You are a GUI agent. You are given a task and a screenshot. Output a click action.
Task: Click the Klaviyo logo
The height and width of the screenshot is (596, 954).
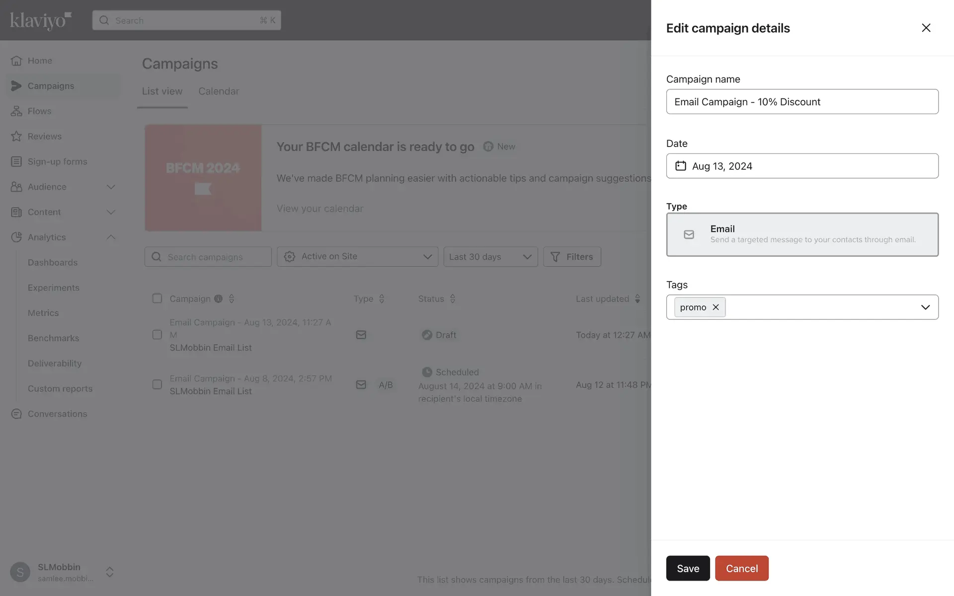(41, 20)
